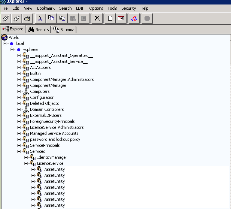The image size is (231, 209).
Task: Select the ComponentManager entry
Action: coord(48,85)
